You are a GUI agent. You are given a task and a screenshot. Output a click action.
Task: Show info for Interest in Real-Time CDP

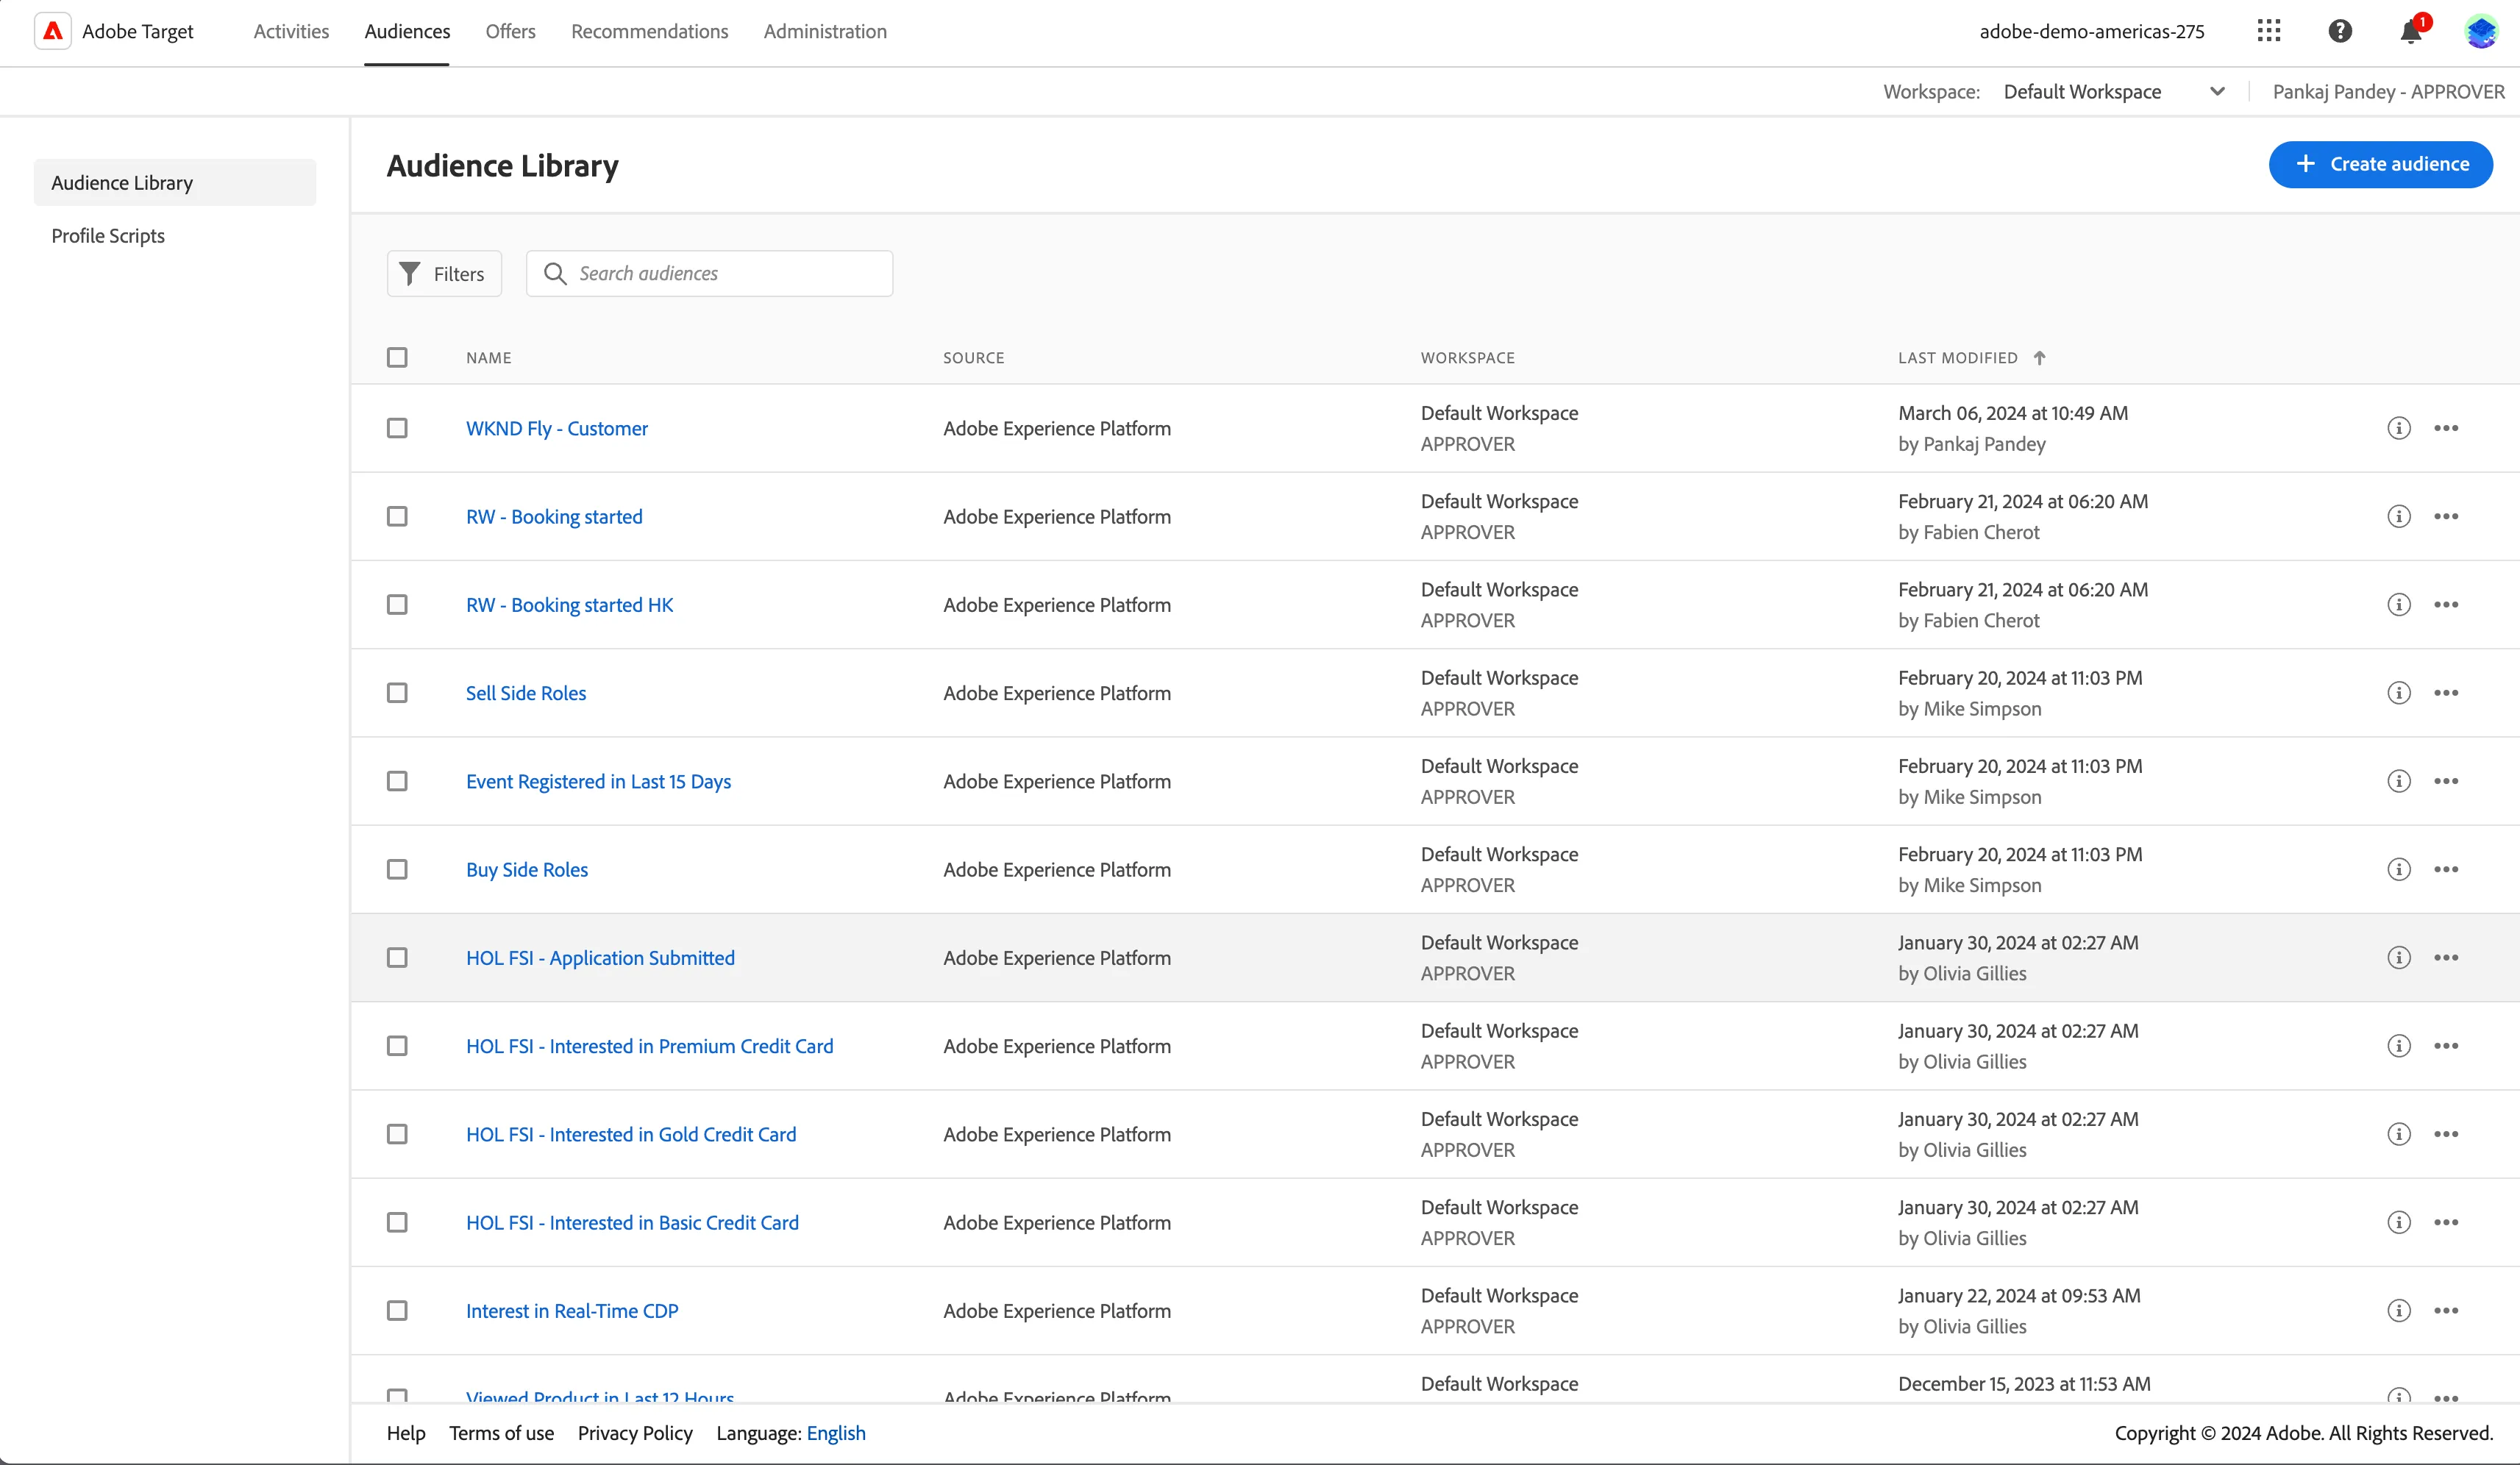pyautogui.click(x=2399, y=1310)
